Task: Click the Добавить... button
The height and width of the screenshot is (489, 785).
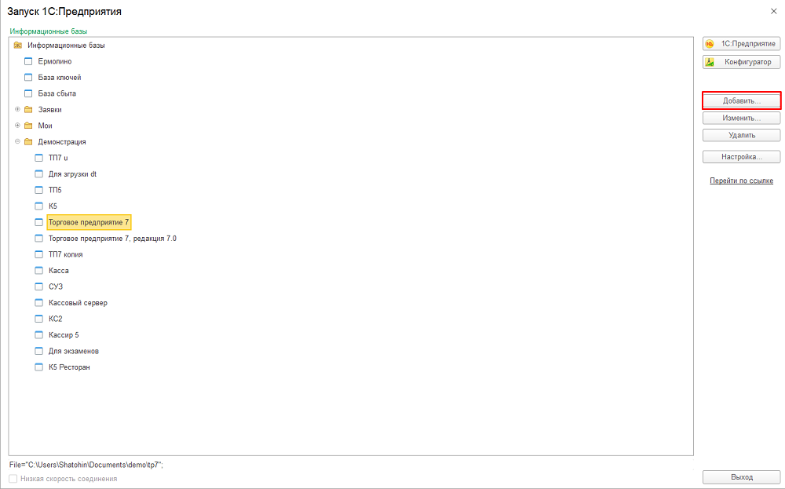Action: [x=742, y=100]
